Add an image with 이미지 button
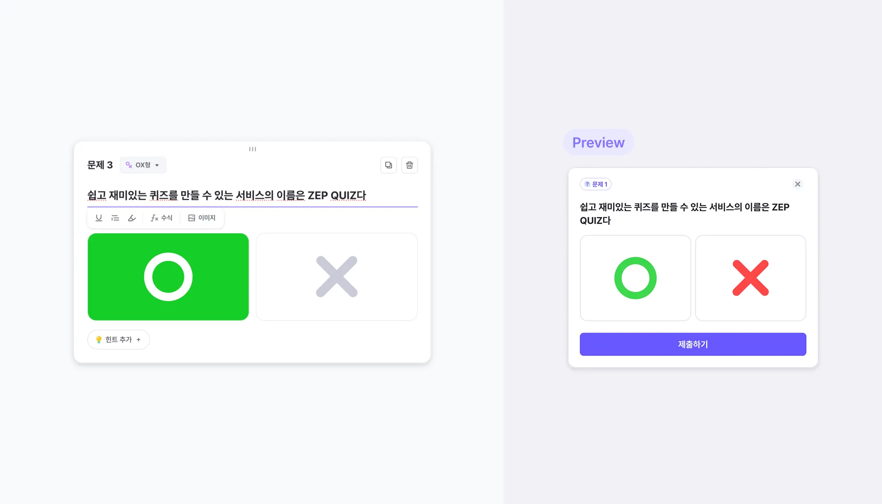 [202, 218]
